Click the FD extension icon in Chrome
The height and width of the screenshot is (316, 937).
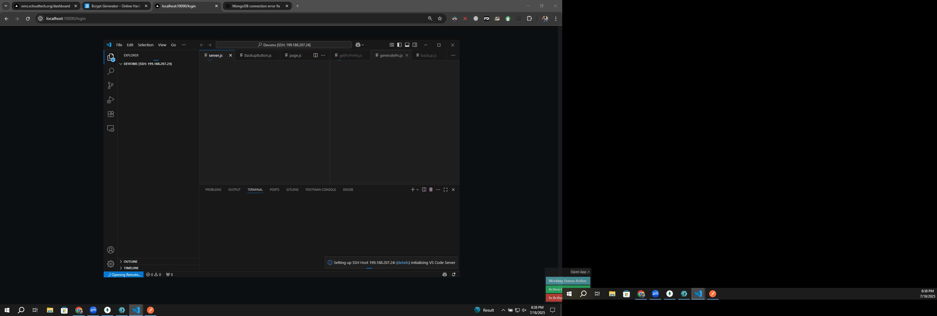486,18
